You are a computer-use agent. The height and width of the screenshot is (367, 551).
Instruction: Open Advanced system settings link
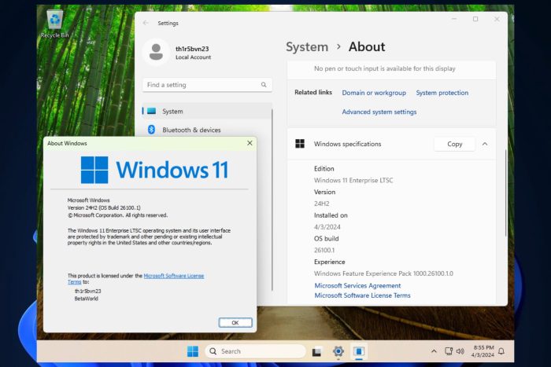pyautogui.click(x=379, y=112)
